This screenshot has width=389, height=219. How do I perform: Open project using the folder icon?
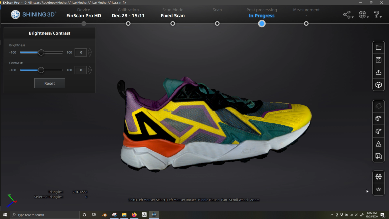coord(378,47)
